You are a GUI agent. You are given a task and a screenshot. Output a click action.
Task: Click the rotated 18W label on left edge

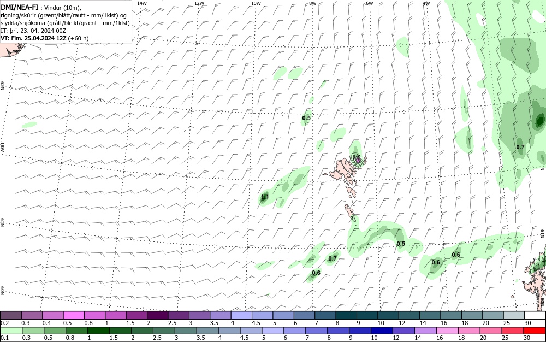point(2,146)
